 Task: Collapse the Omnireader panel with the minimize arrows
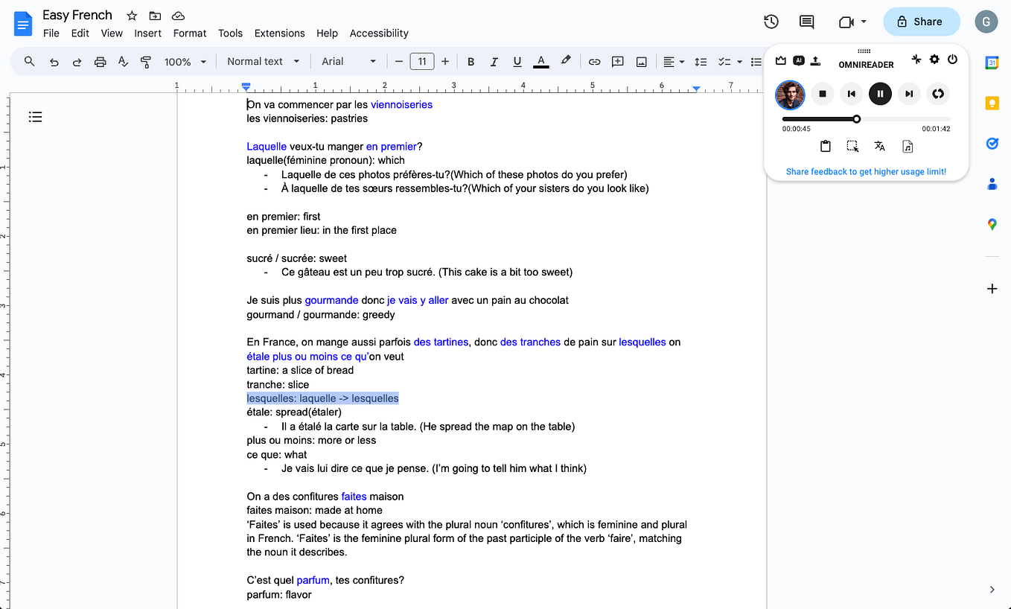[916, 60]
